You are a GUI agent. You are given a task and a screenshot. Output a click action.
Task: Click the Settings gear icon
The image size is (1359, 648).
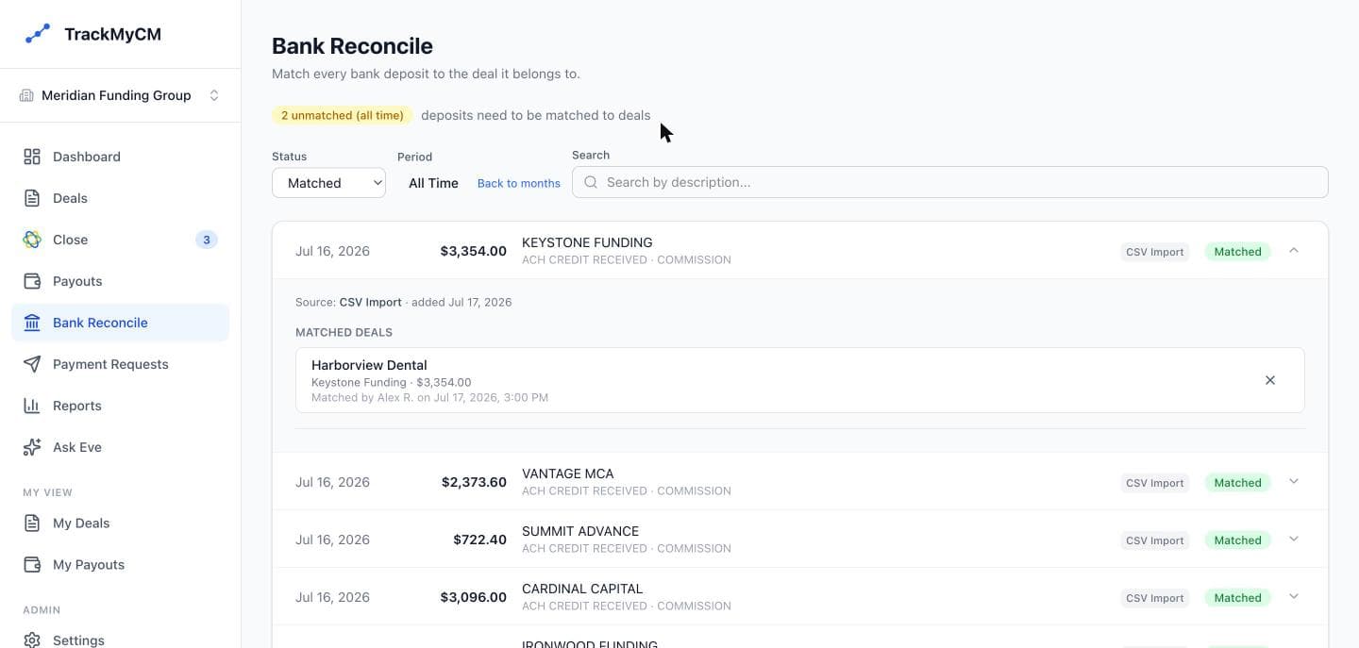pyautogui.click(x=32, y=640)
